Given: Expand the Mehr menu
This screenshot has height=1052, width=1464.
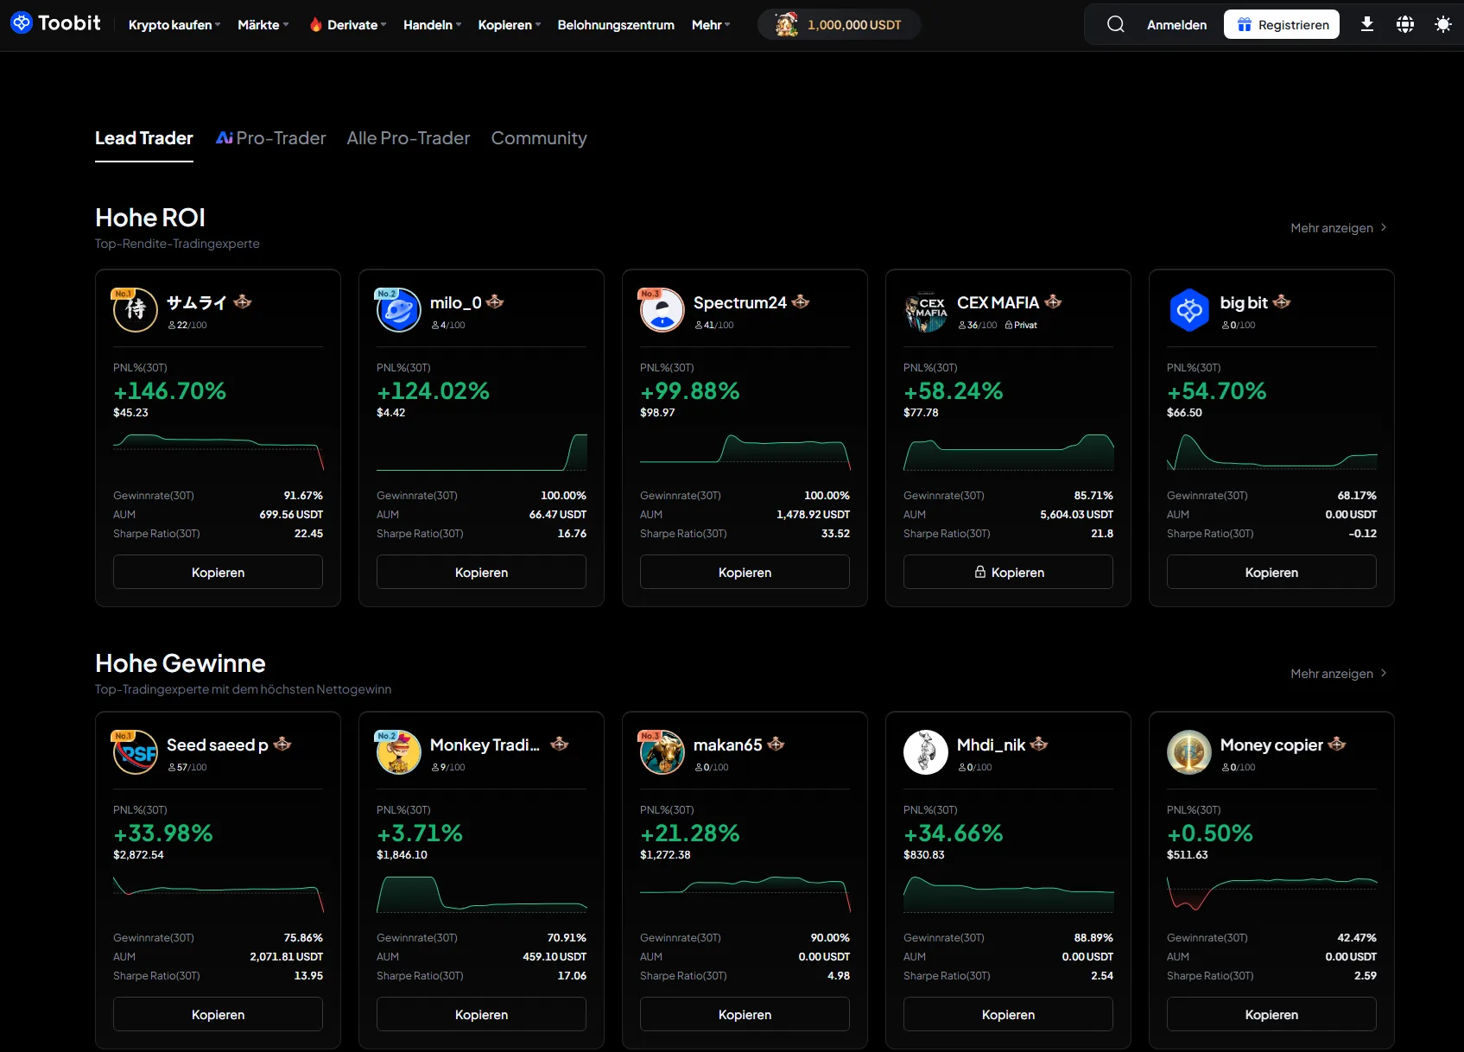Looking at the screenshot, I should click(x=711, y=25).
